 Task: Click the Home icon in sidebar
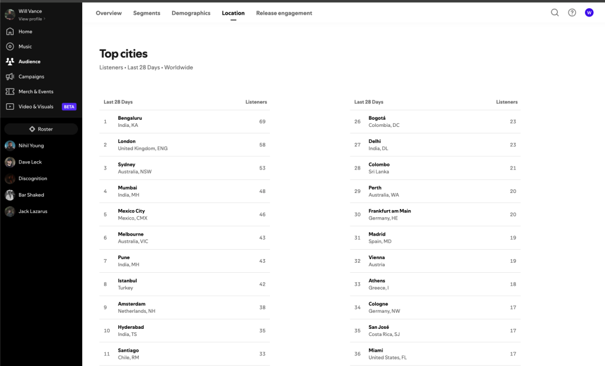pos(10,32)
